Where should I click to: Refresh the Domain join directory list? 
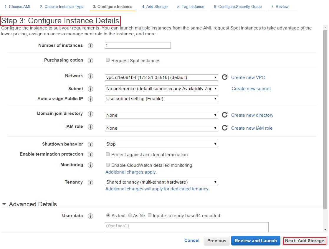(x=224, y=115)
